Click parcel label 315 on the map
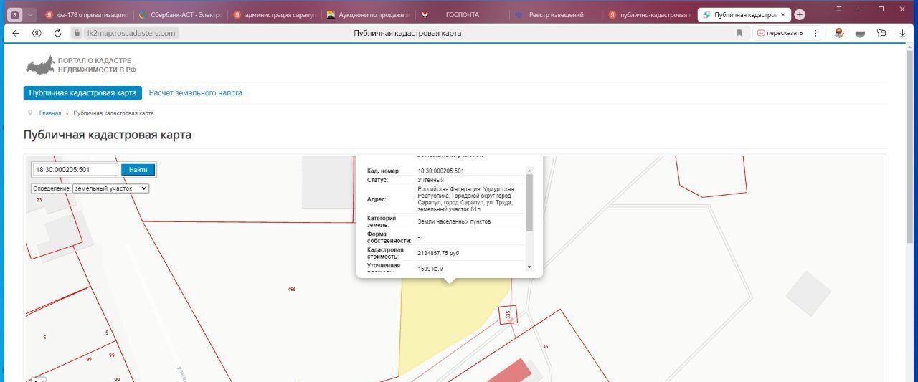 click(x=508, y=314)
